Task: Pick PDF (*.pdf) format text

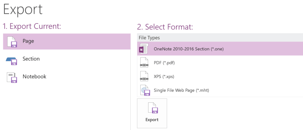Action: point(164,63)
